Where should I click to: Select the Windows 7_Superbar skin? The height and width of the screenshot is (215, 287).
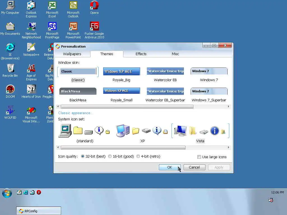pyautogui.click(x=209, y=95)
